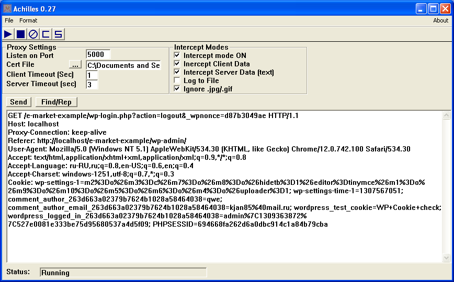Uncheck Inercept Client Data
Image resolution: width=454 pixels, height=282 pixels.
(x=177, y=64)
